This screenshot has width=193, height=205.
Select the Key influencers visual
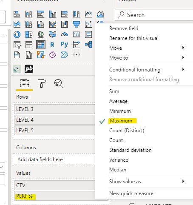[77, 45]
